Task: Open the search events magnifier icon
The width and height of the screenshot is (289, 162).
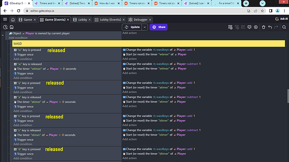Action: [284, 27]
